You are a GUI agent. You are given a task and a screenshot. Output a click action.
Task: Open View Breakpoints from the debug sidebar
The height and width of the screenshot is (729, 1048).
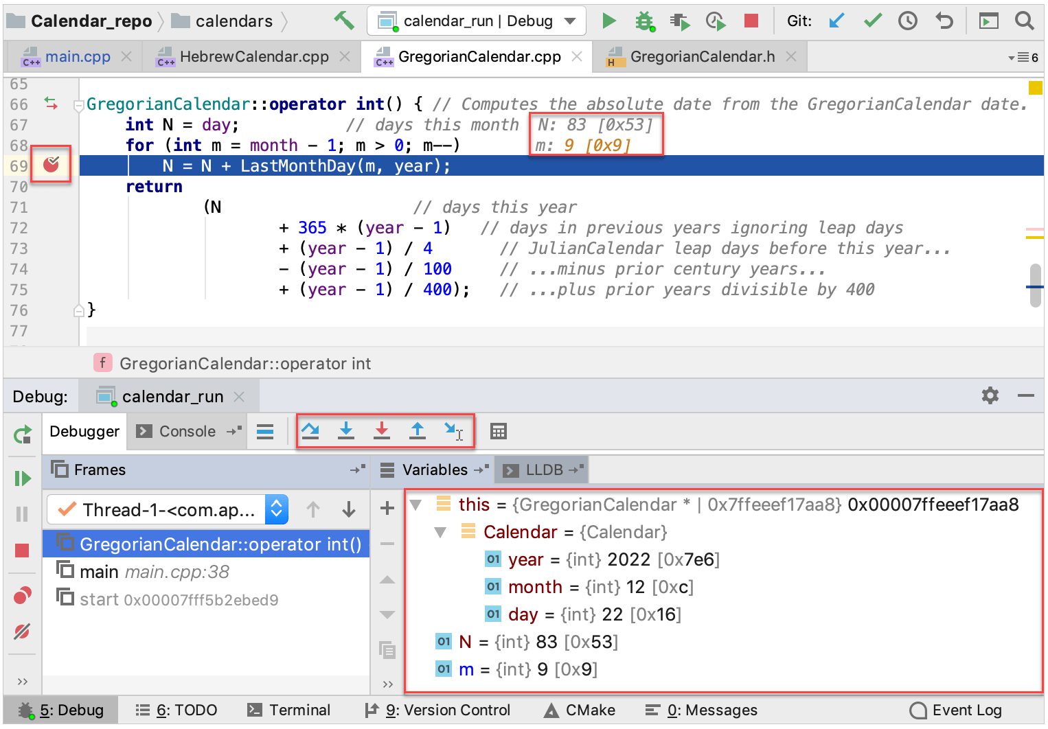click(x=21, y=594)
